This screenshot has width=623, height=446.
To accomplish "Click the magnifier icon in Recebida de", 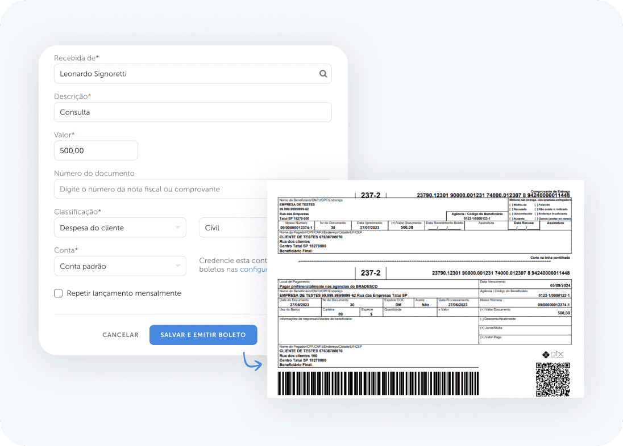I will click(x=323, y=74).
